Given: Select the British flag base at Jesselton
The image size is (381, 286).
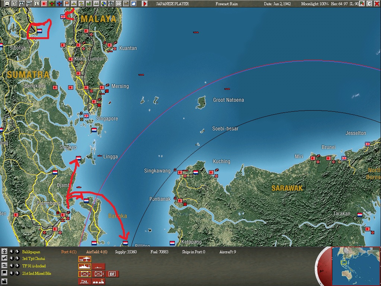Looking at the screenshot, I should click(x=368, y=144).
